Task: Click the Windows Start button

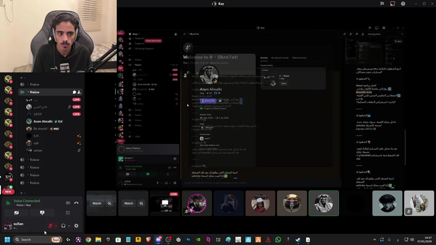Action: pos(7,240)
